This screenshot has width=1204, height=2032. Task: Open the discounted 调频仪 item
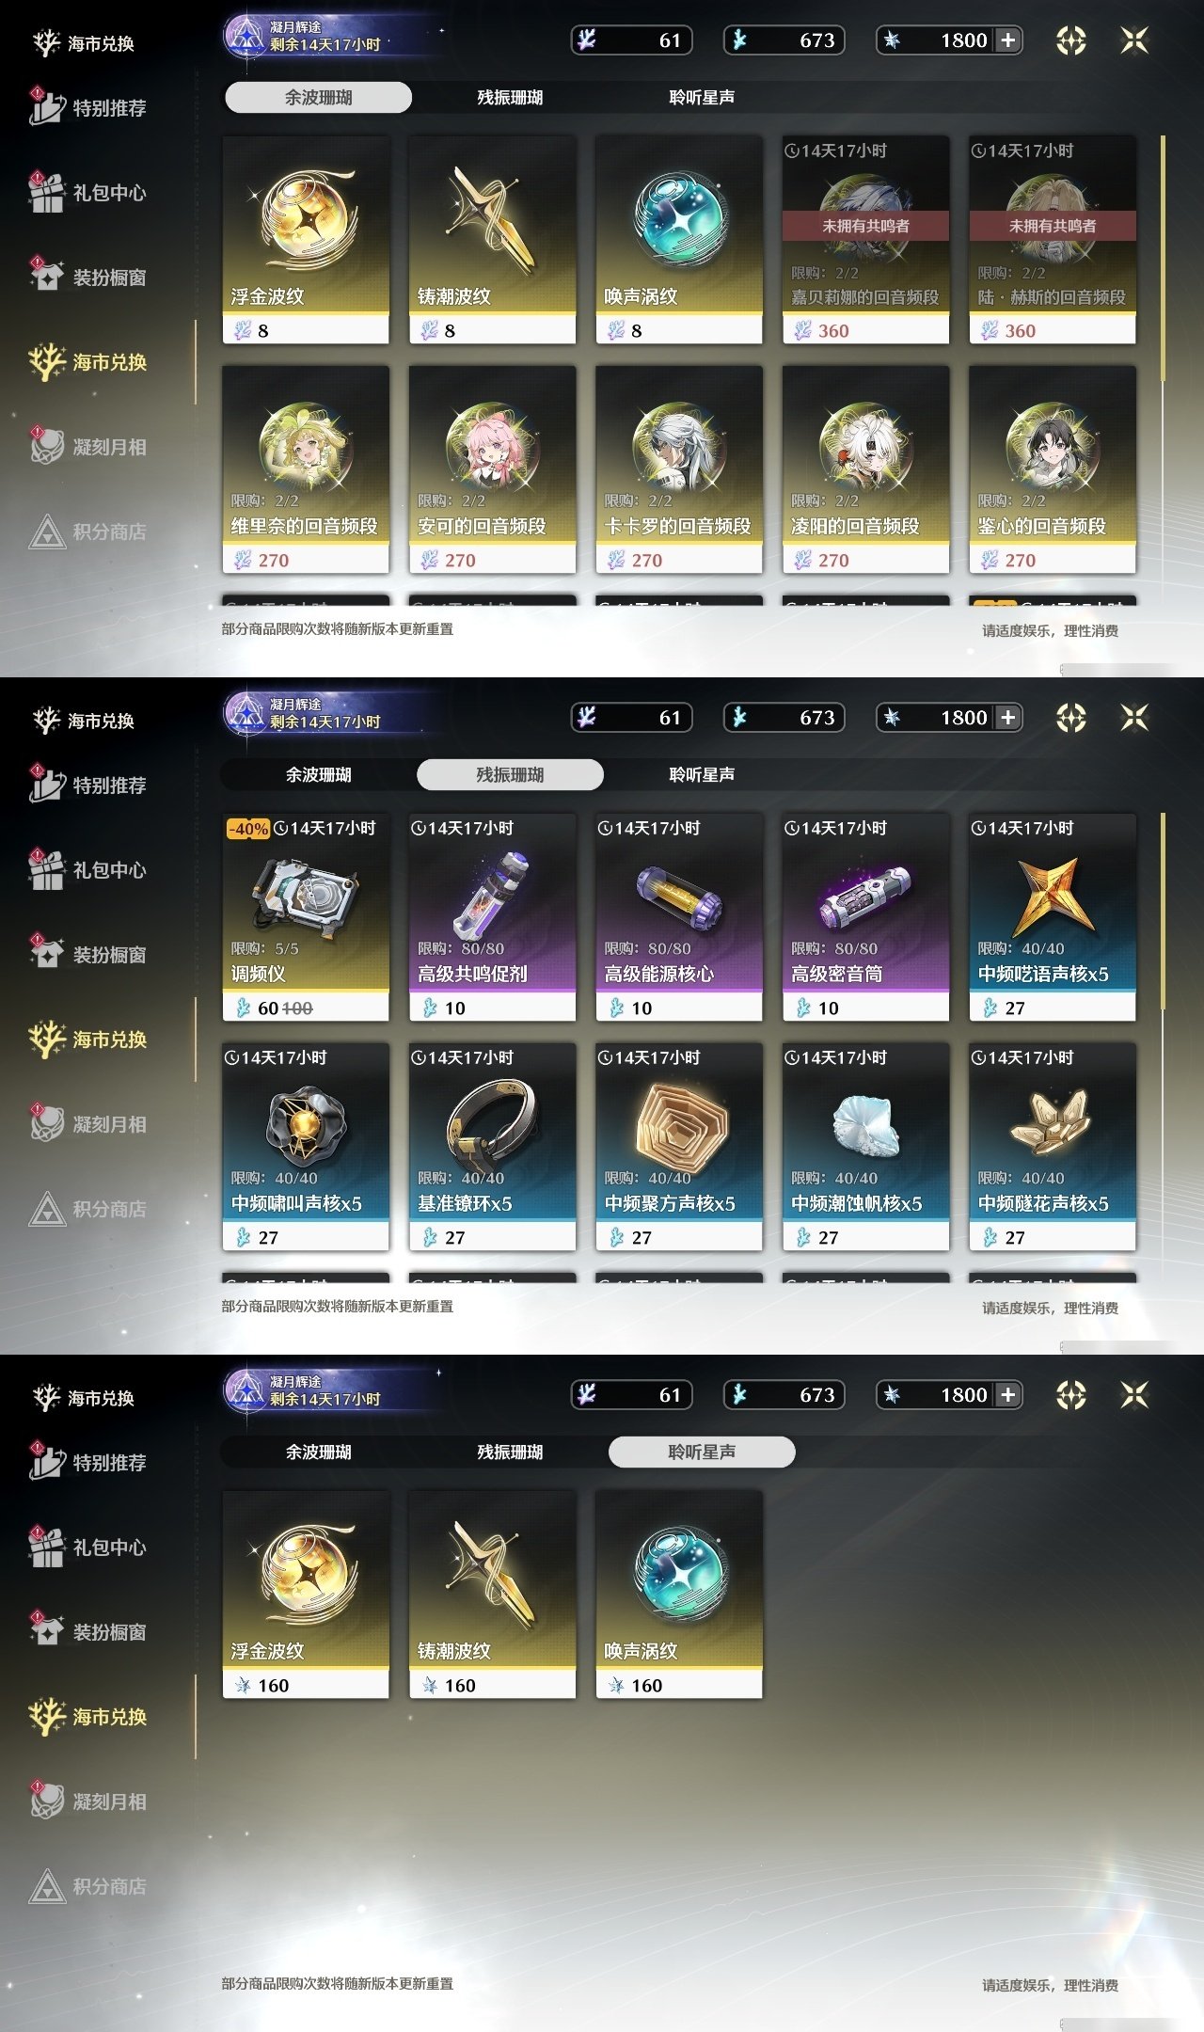(305, 917)
